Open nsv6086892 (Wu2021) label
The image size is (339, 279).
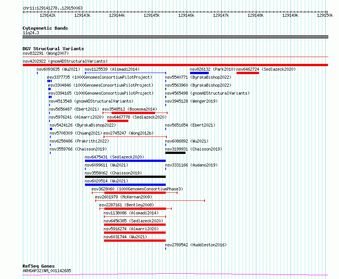pos(187,141)
